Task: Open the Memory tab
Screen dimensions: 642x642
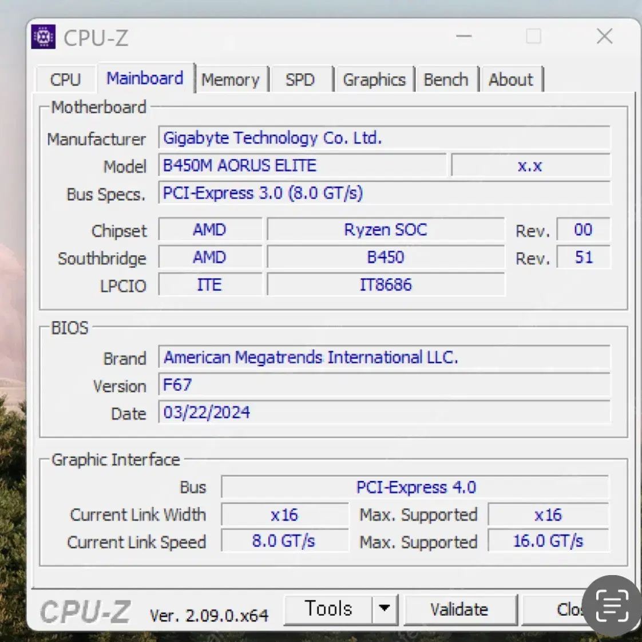Action: click(231, 80)
